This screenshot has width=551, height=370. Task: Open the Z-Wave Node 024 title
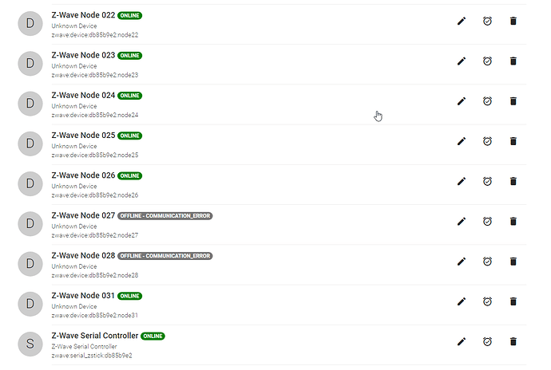pyautogui.click(x=83, y=95)
